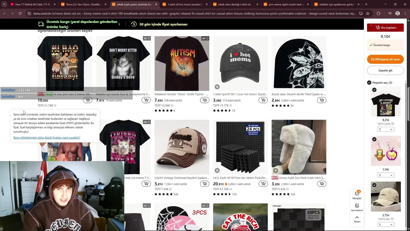Play video on acoustic foam panels product
The width and height of the screenshot is (410, 231).
[217, 170]
